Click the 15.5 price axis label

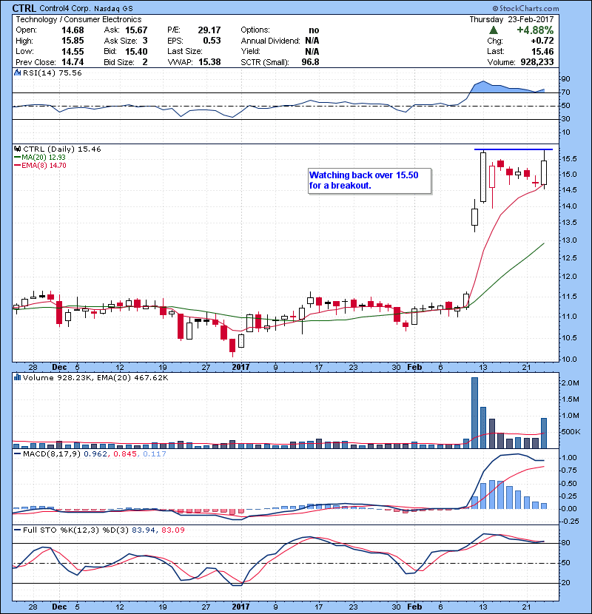click(569, 159)
